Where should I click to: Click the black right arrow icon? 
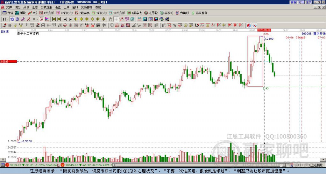[70, 19]
